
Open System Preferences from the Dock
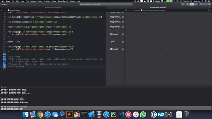(169, 115)
